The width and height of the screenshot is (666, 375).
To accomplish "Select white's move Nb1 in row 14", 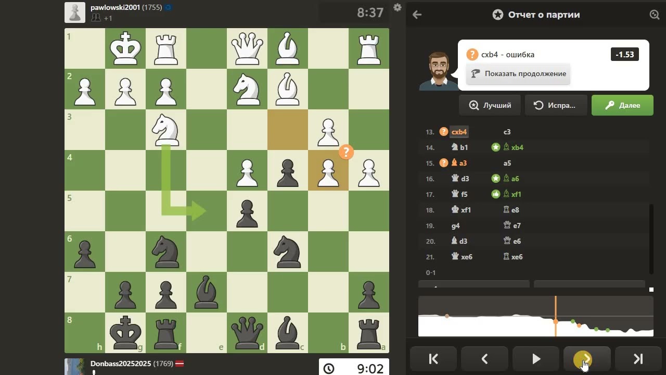I will tap(460, 147).
